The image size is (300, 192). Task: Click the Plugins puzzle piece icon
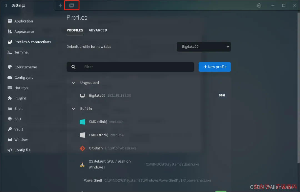(10, 98)
